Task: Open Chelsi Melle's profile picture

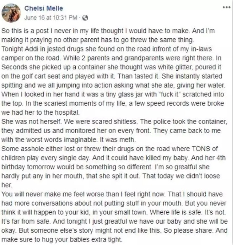Action: [x=11, y=13]
